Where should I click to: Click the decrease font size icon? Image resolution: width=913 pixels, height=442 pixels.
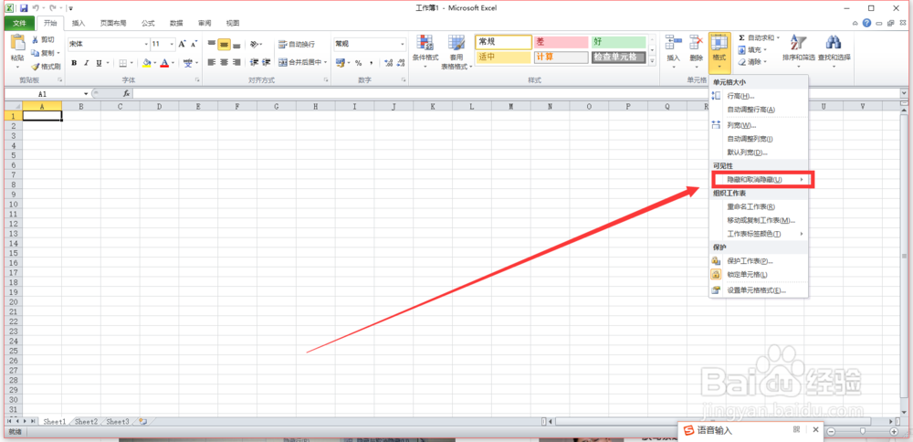(194, 44)
